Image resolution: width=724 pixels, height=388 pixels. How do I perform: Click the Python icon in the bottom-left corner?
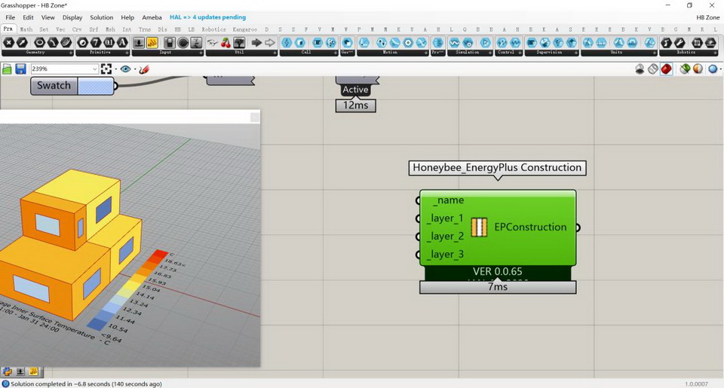coord(7,371)
